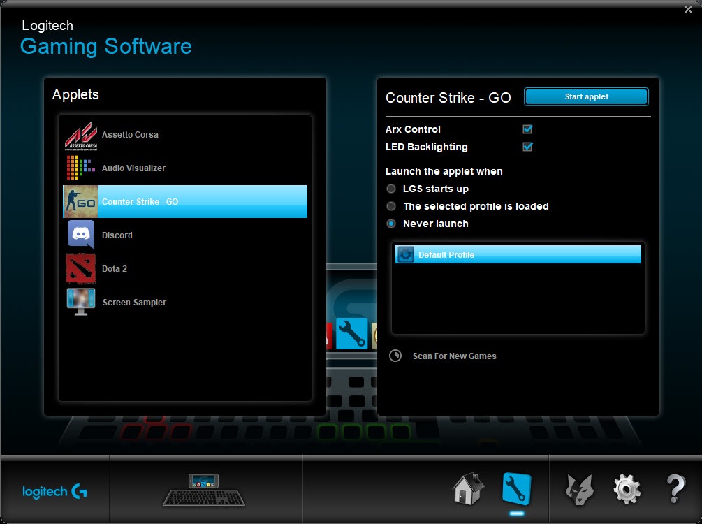Click the Dota 2 list label
702x524 pixels.
(115, 269)
